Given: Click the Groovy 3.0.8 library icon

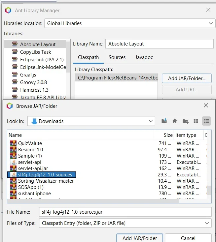Looking at the screenshot, I should [15, 82].
